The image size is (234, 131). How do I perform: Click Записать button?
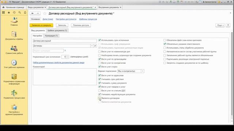[x=62, y=25]
